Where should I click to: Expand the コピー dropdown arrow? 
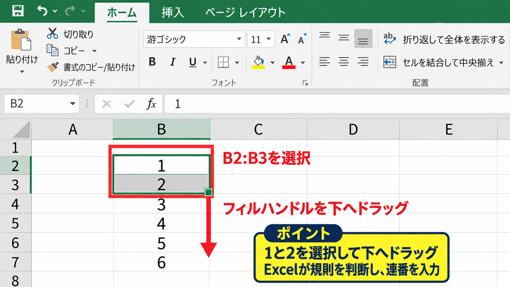95,51
